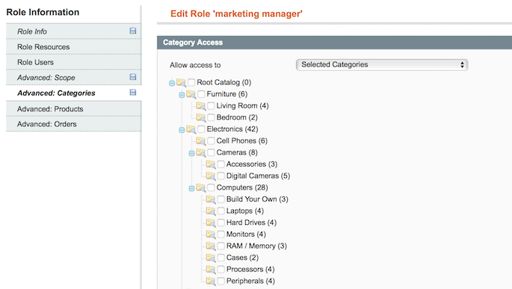Enable the Build Your Own checkbox
Image resolution: width=512 pixels, height=289 pixels.
pyautogui.click(x=220, y=199)
